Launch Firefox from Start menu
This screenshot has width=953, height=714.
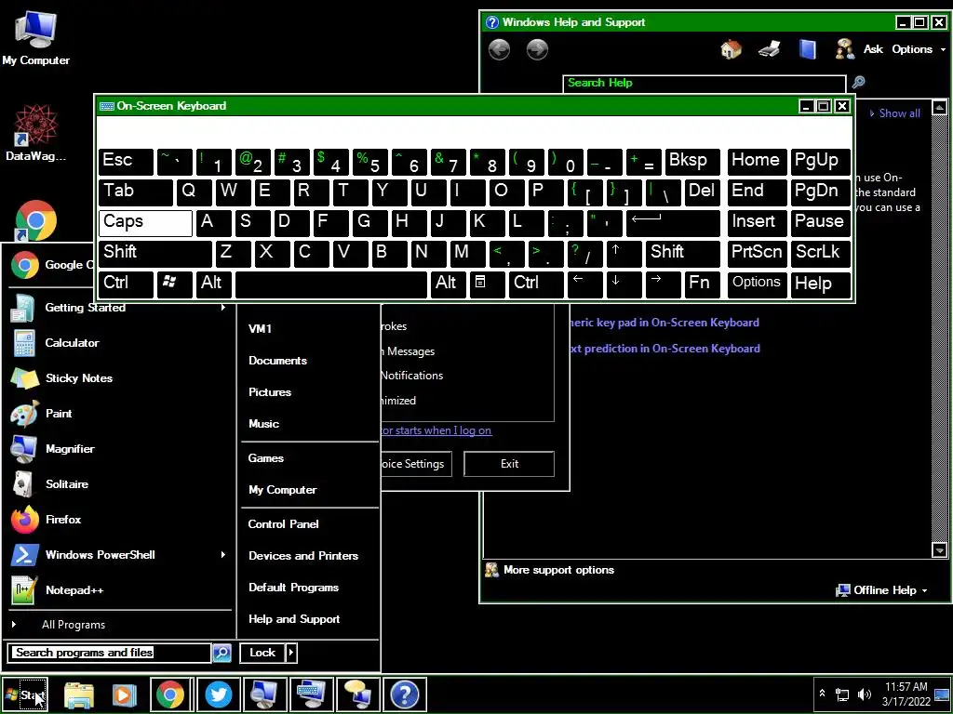point(62,519)
